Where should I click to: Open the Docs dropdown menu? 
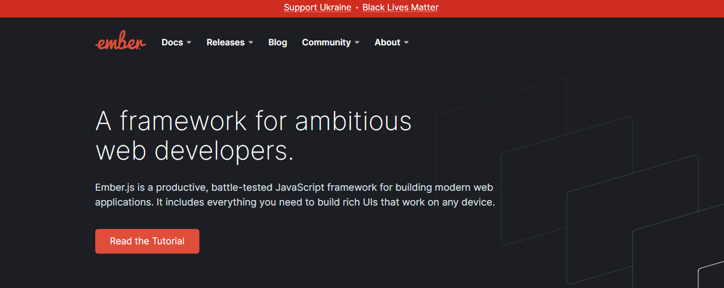coord(176,42)
